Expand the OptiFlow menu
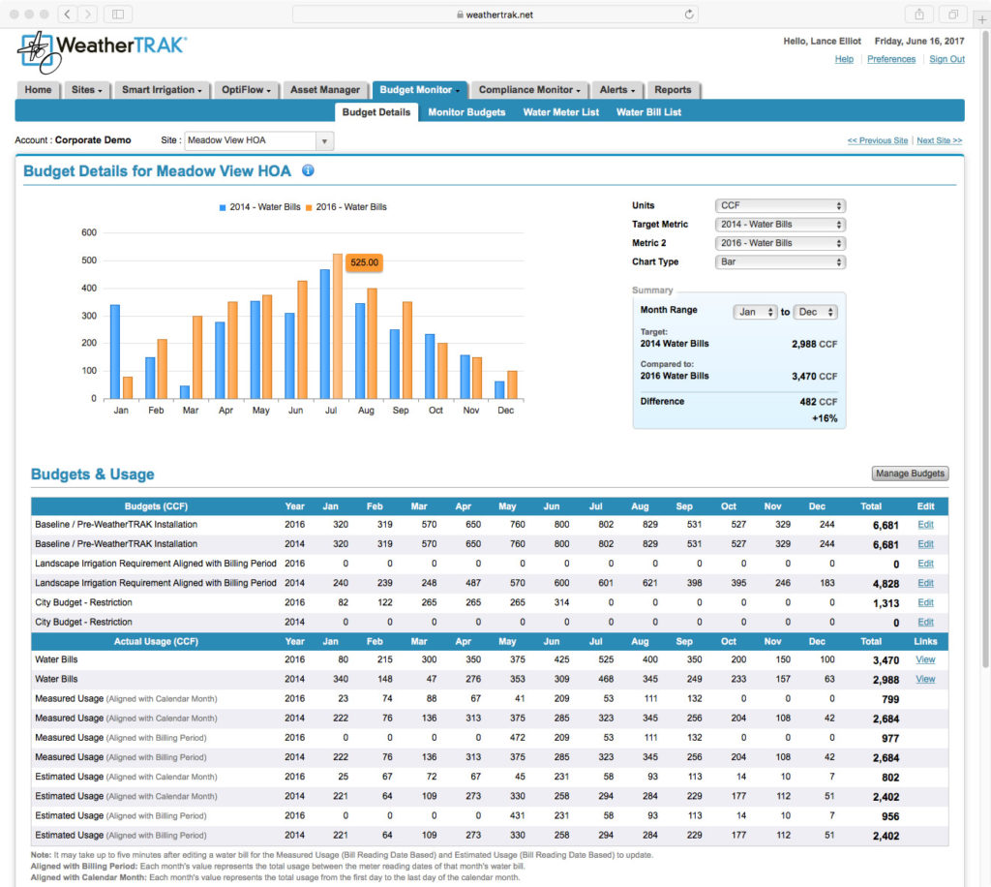This screenshot has height=887, width=991. click(246, 90)
